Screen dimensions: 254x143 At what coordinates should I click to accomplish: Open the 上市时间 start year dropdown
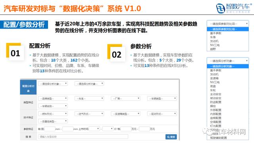click(x=94, y=129)
